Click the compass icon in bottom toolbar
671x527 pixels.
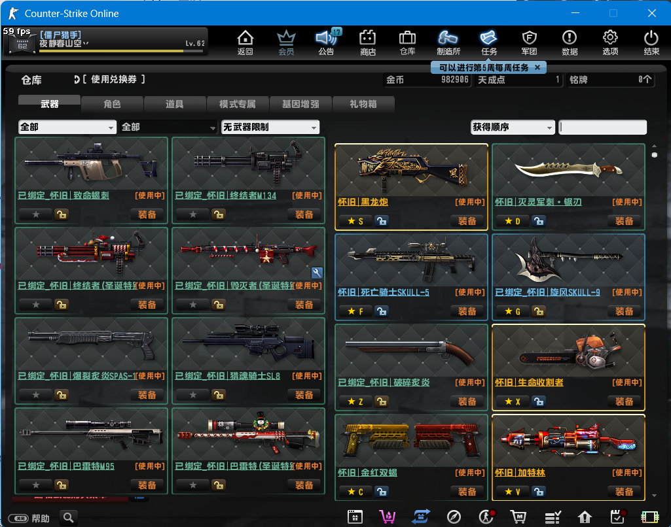[x=454, y=517]
